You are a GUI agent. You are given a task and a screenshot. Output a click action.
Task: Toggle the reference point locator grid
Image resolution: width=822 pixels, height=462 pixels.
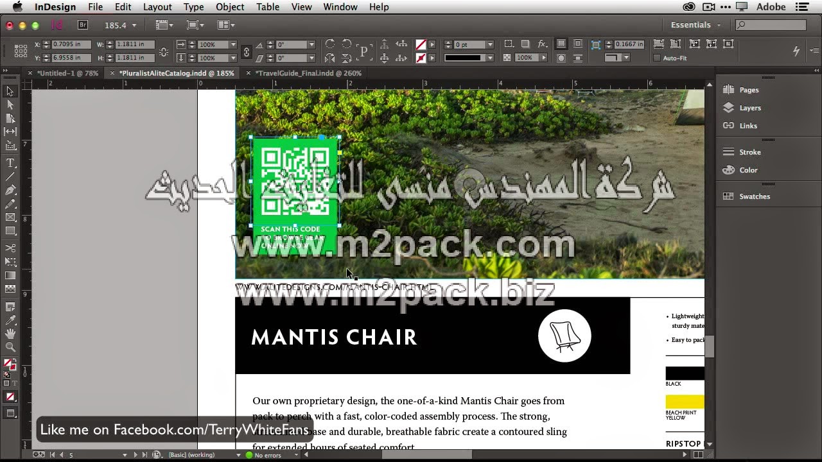click(21, 51)
